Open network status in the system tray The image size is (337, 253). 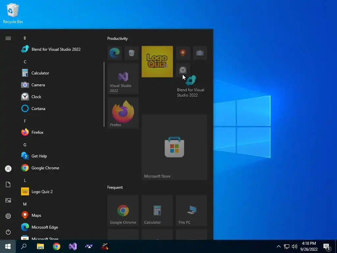click(287, 246)
